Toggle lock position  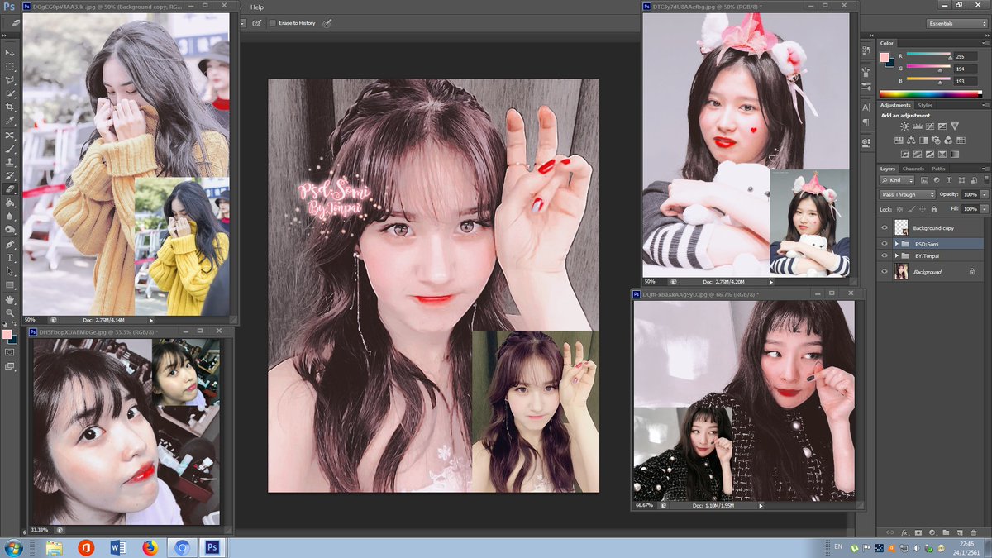[x=923, y=209]
